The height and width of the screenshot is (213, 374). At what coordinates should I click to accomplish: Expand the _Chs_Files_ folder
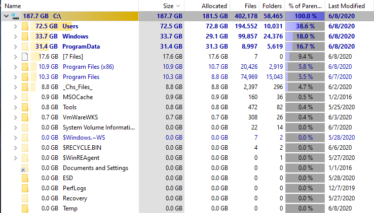pyautogui.click(x=16, y=87)
